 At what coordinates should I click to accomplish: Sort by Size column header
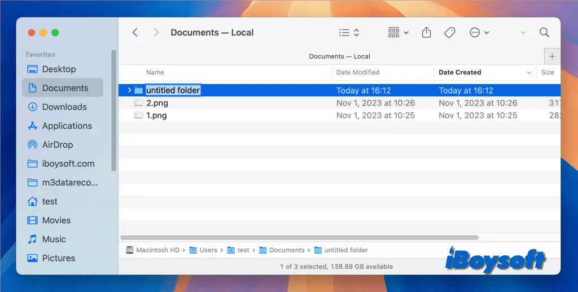(x=548, y=72)
